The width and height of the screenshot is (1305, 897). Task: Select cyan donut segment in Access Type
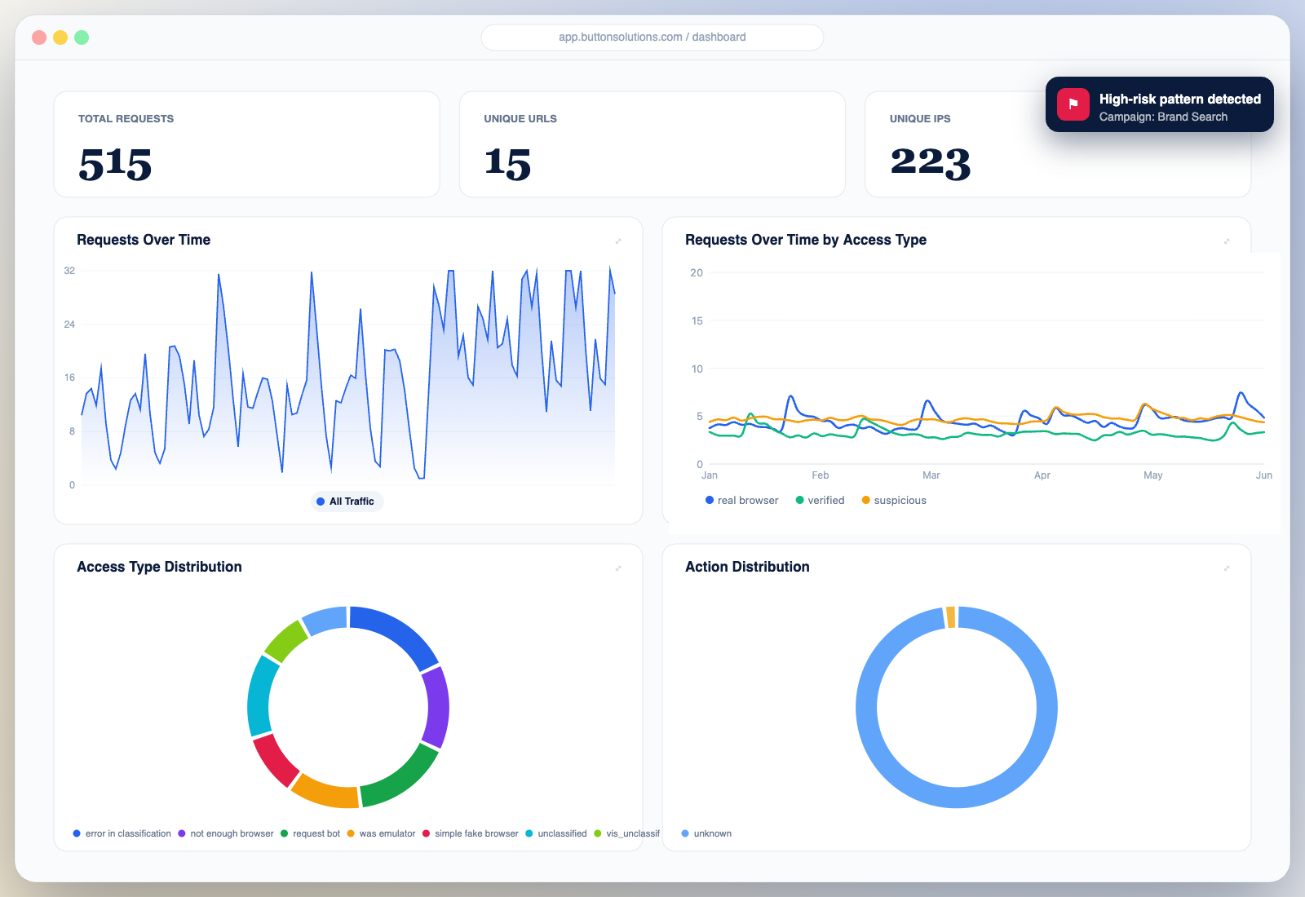point(260,696)
